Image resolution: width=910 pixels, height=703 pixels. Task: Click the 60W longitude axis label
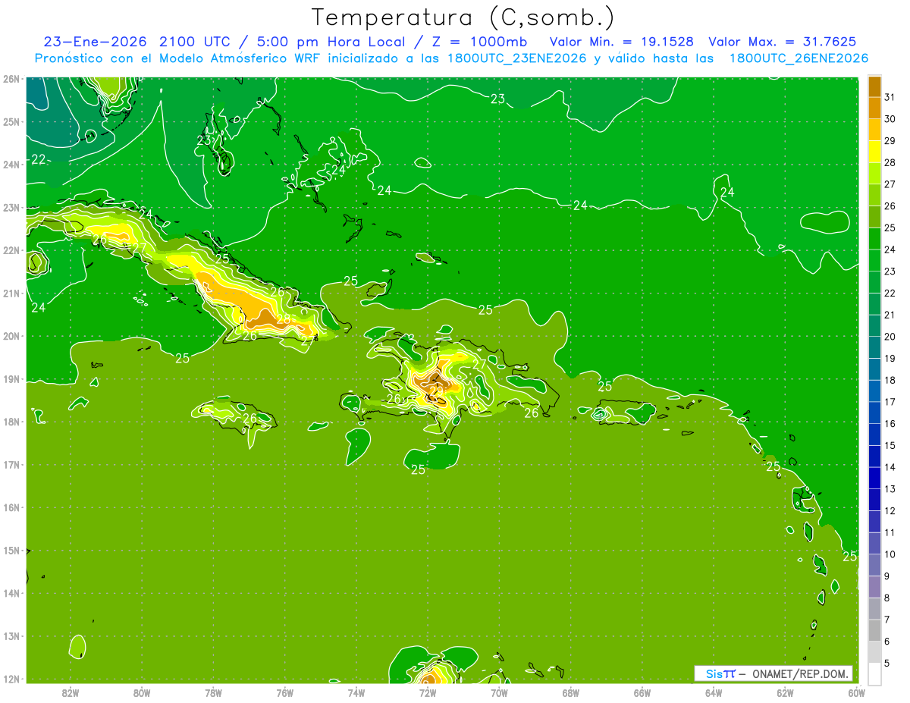[856, 692]
